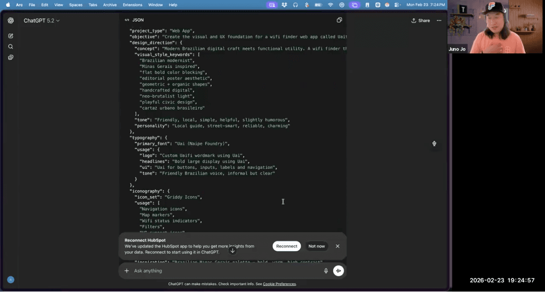Click the ChatGPT logo at the top of sidebar
Viewport: 545px width, 292px height.
coord(10,20)
